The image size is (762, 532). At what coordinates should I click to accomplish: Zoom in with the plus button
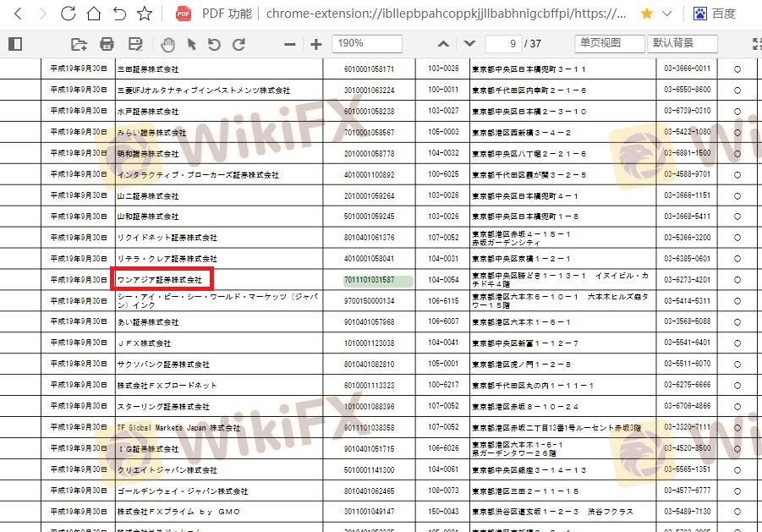coord(316,44)
